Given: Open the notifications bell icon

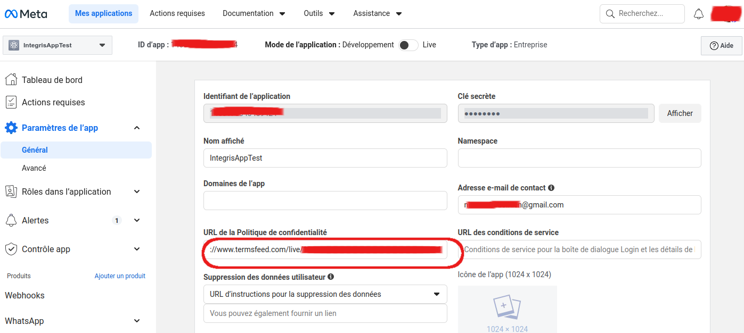Looking at the screenshot, I should point(699,14).
